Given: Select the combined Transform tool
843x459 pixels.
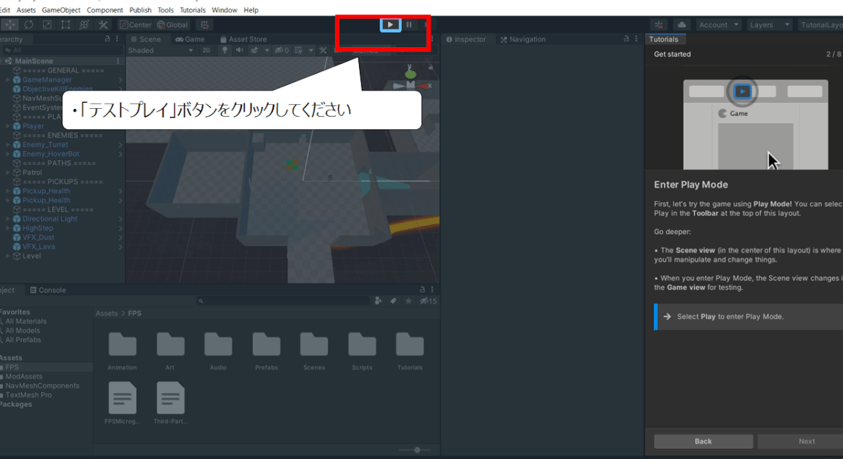Looking at the screenshot, I should tap(84, 25).
